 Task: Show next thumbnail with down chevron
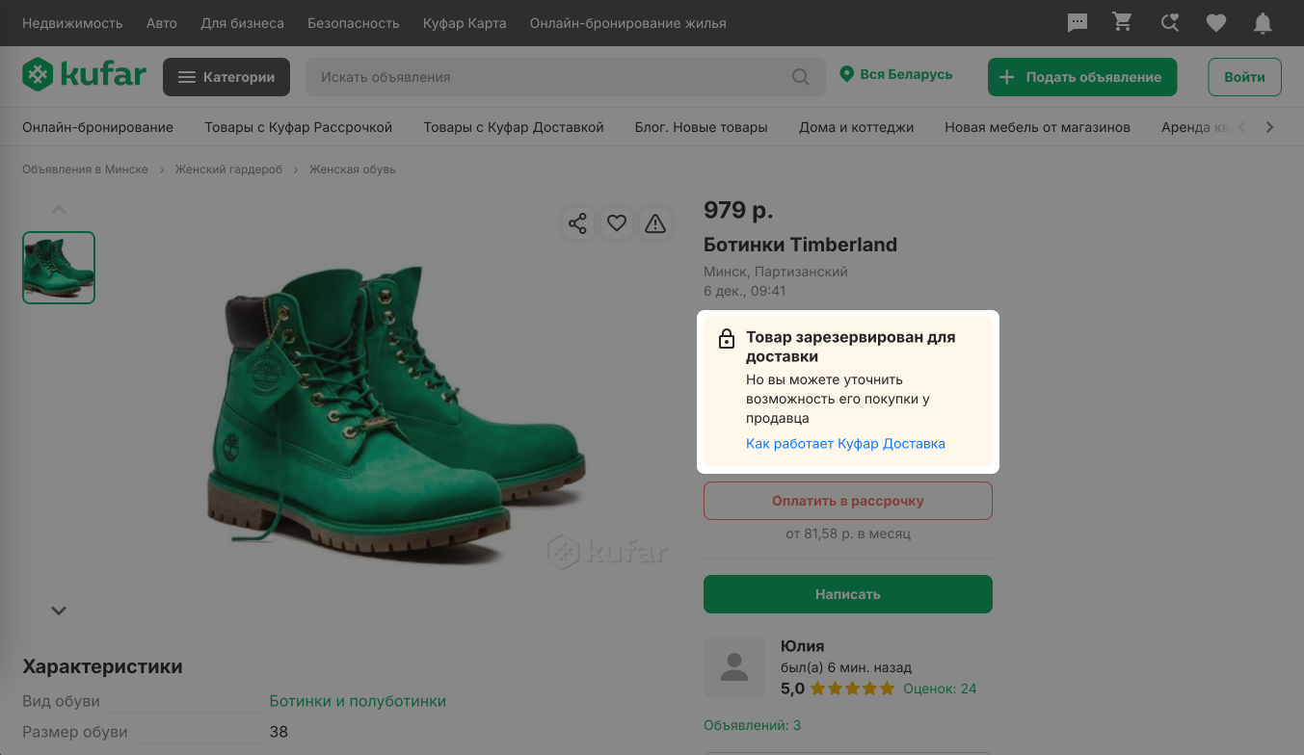tap(59, 611)
